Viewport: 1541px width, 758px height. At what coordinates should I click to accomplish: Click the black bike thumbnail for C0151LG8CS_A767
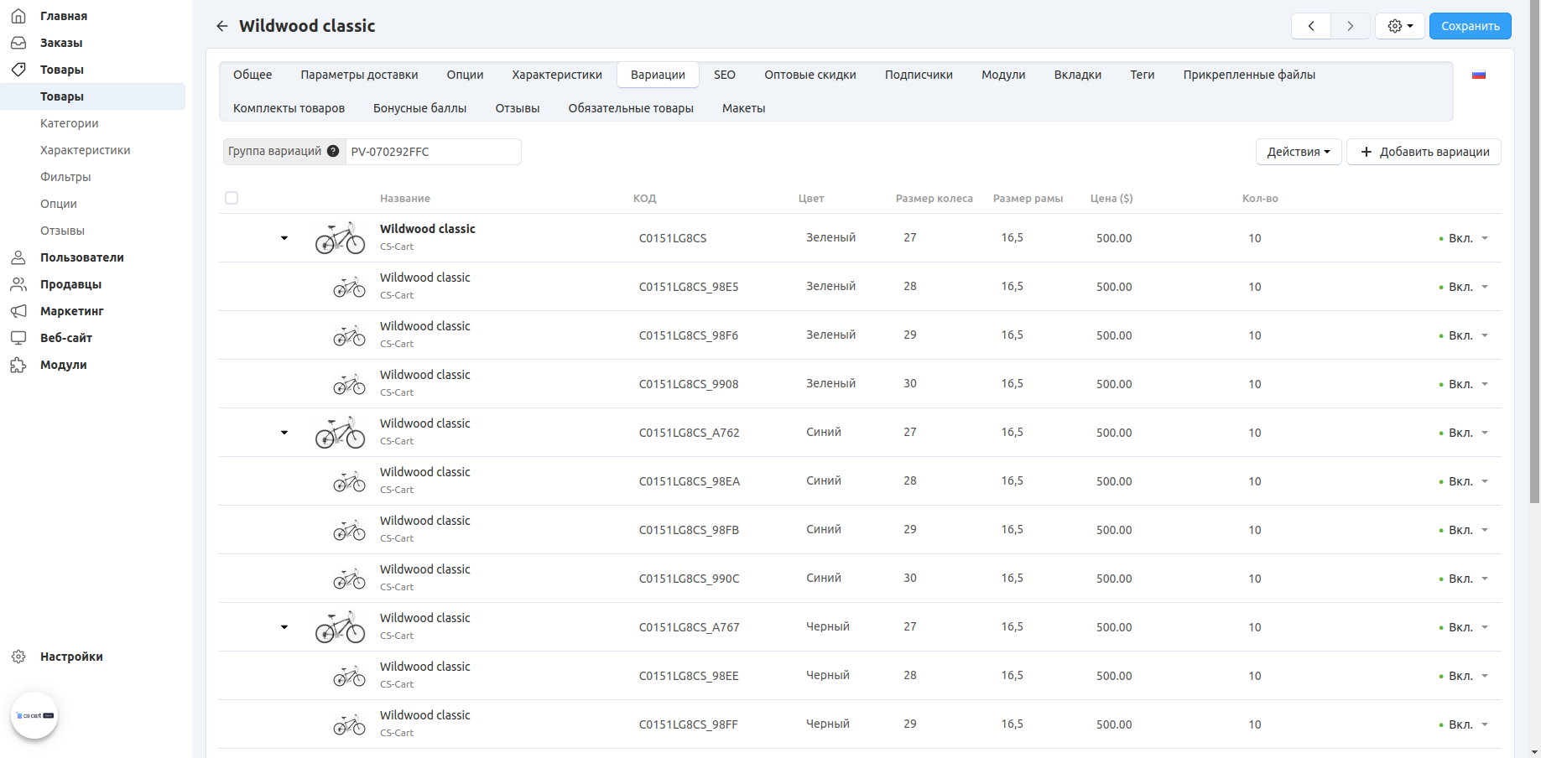340,627
